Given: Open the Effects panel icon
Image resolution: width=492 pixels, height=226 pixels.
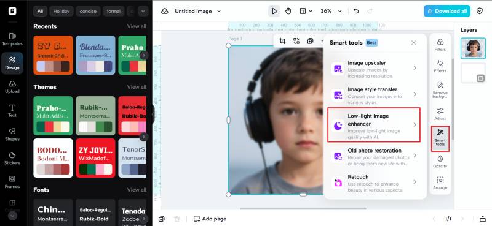Looking at the screenshot, I should [x=440, y=66].
